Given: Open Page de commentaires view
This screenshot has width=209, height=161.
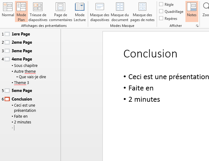Looking at the screenshot, I should pos(61,11).
